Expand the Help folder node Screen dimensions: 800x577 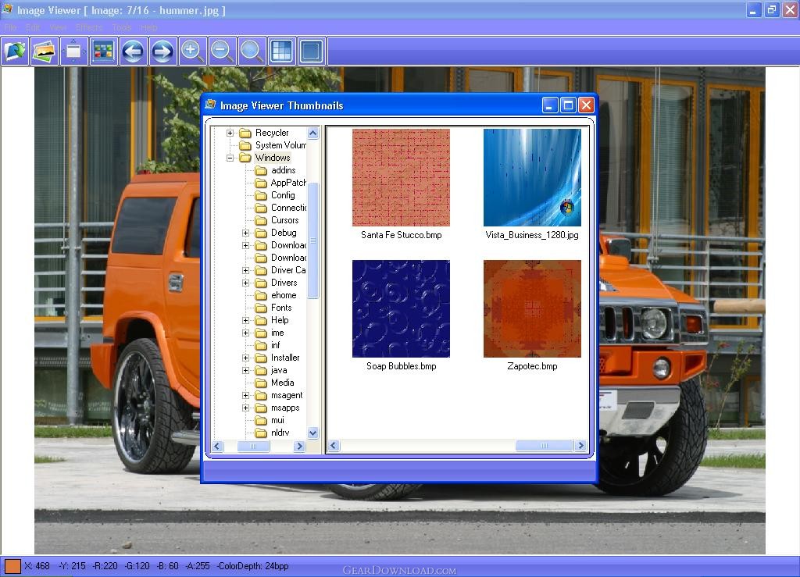point(245,321)
